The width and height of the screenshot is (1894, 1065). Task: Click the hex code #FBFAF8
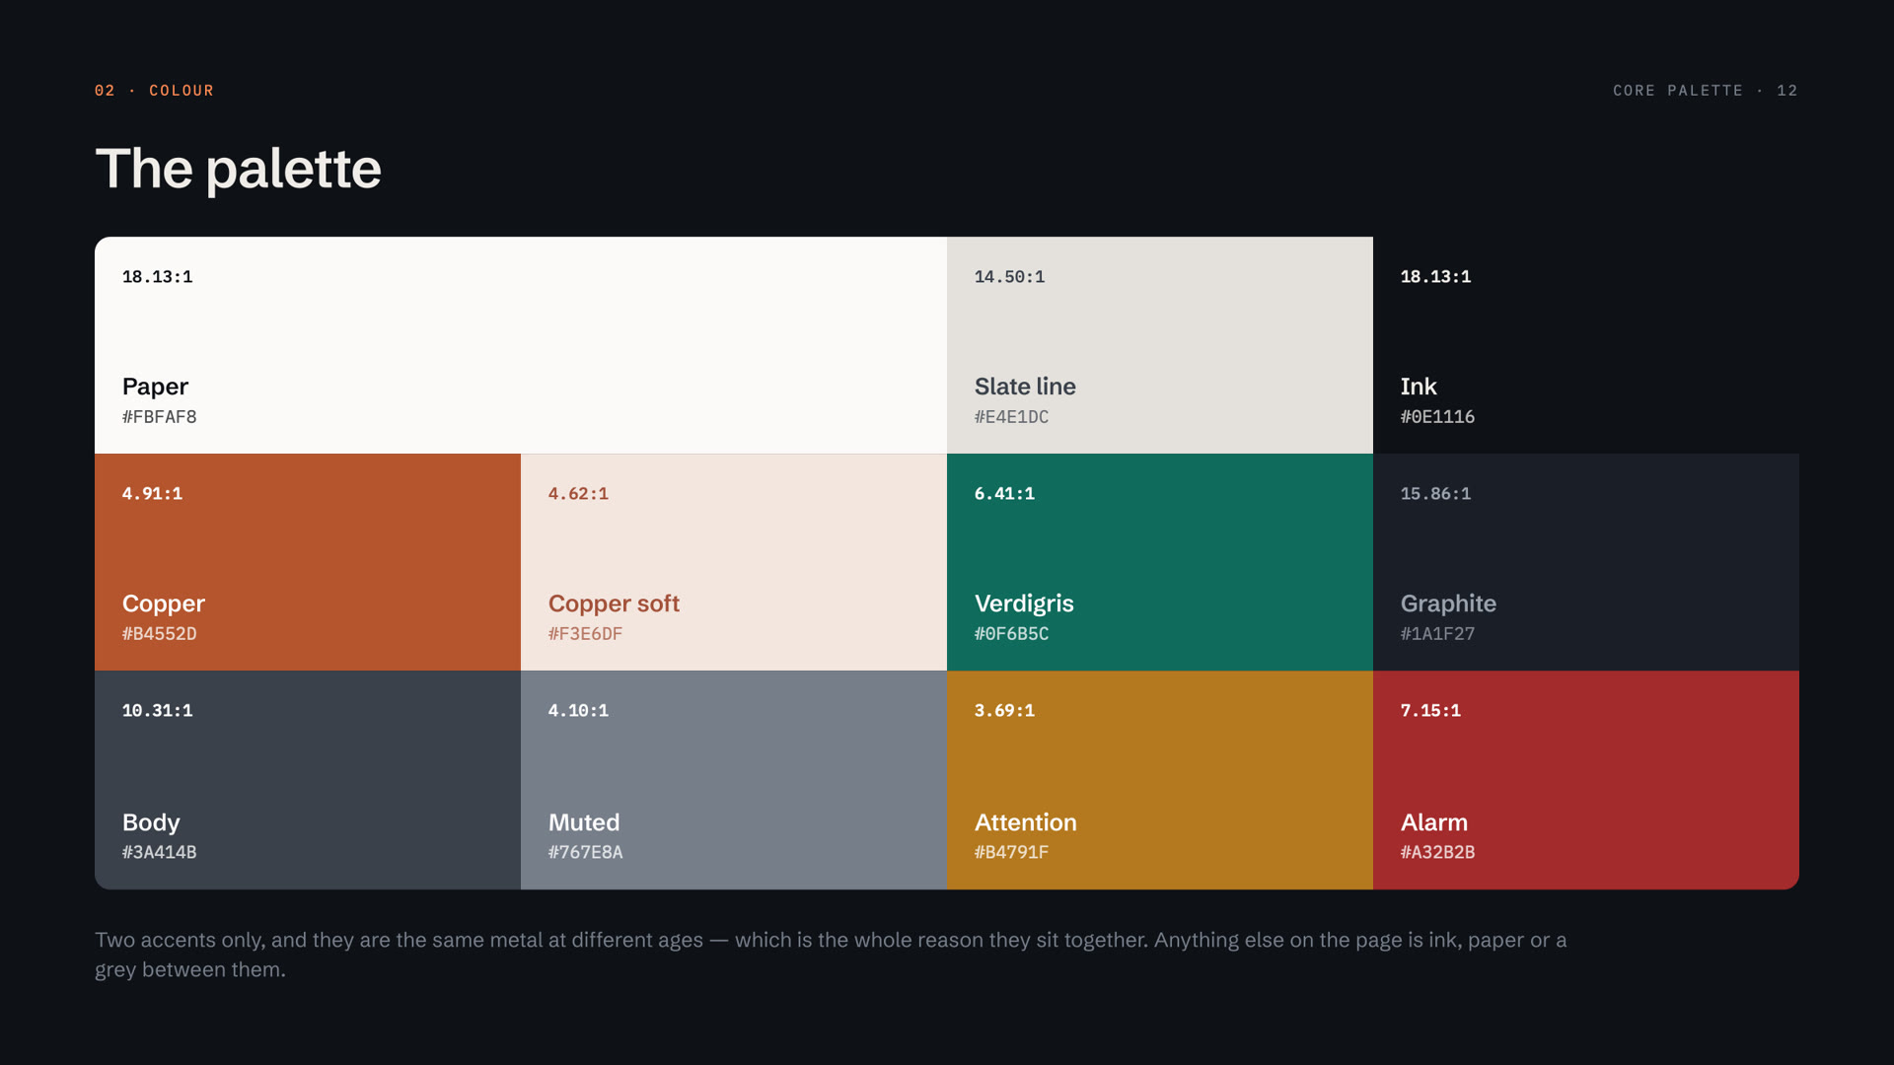click(159, 417)
